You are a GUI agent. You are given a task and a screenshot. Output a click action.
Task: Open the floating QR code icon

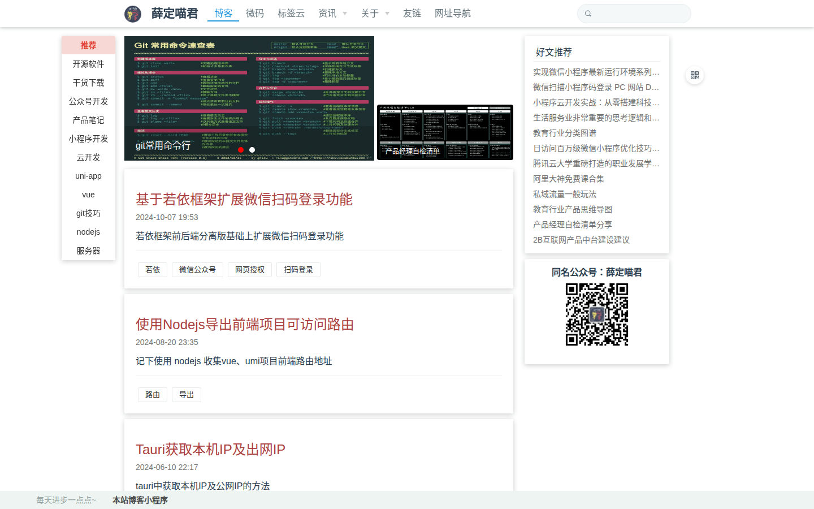tap(695, 75)
